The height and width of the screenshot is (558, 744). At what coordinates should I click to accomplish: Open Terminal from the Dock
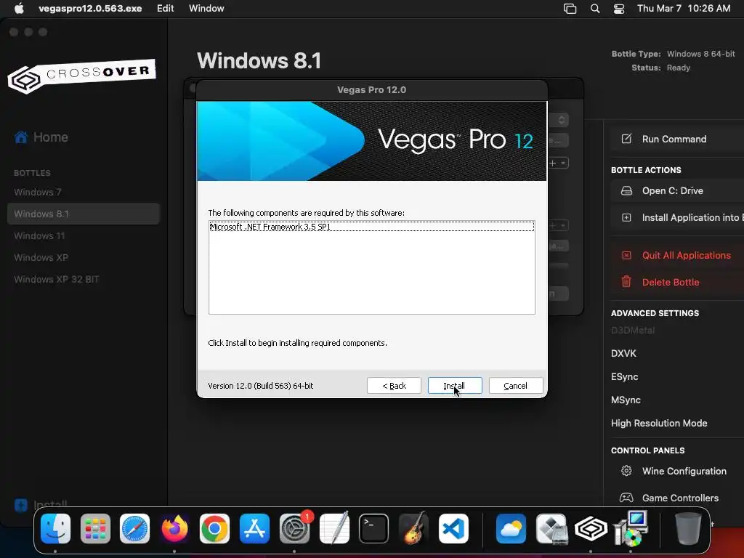tap(374, 529)
